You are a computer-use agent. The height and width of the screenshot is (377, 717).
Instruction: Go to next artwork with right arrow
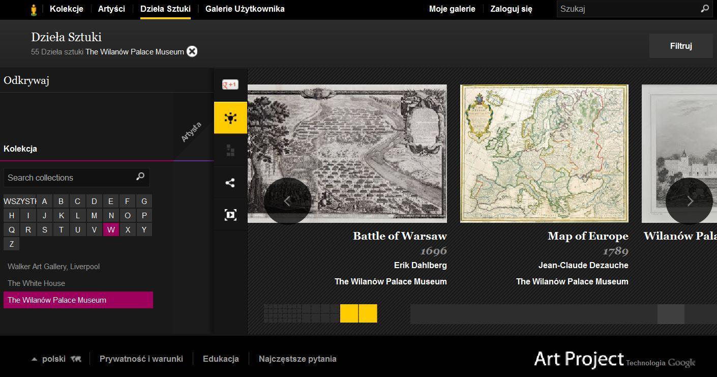tap(689, 201)
